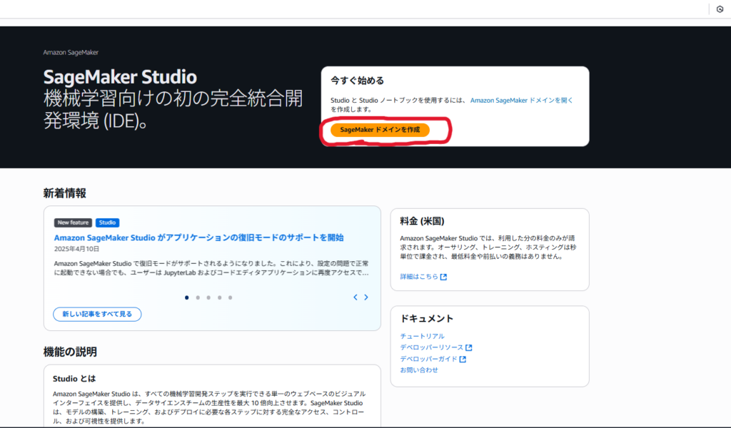
Task: Open the 復旧モードのサポートを開始 news headline
Action: (x=198, y=238)
